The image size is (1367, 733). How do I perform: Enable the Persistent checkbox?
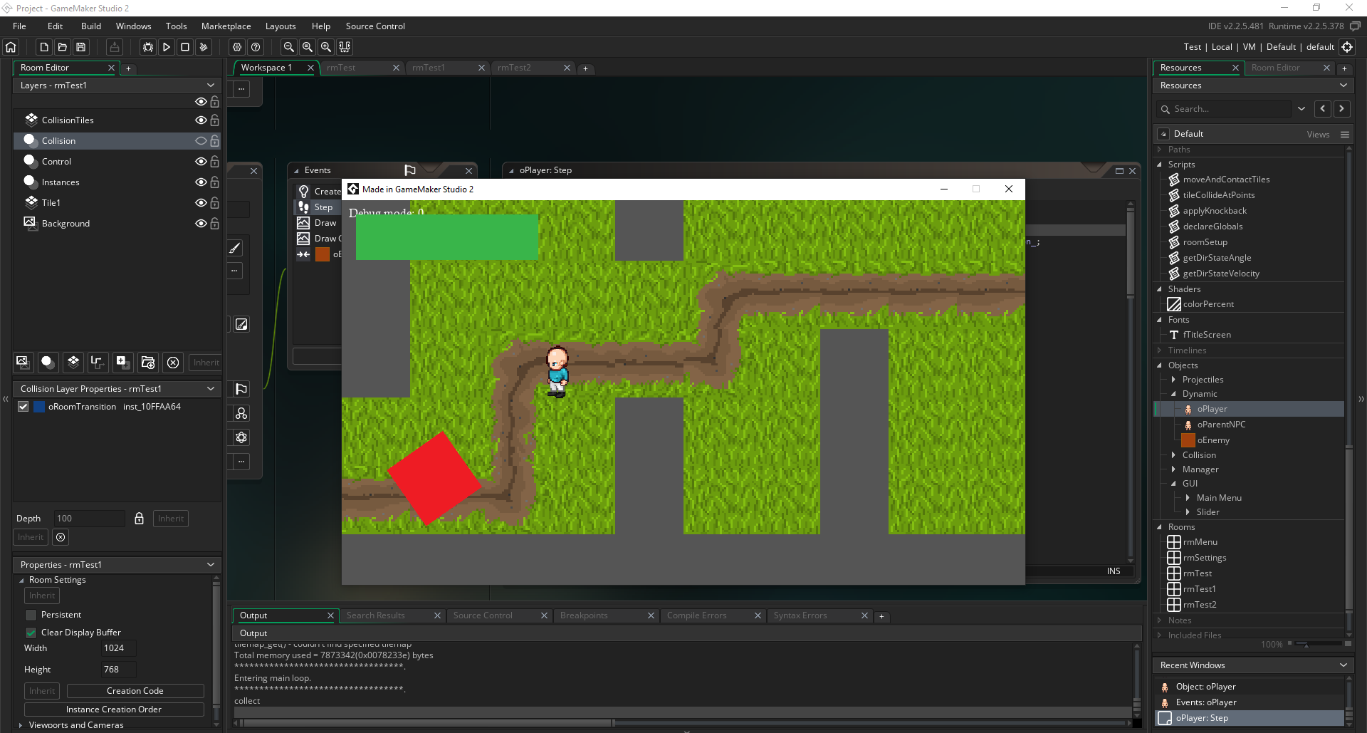(x=31, y=615)
